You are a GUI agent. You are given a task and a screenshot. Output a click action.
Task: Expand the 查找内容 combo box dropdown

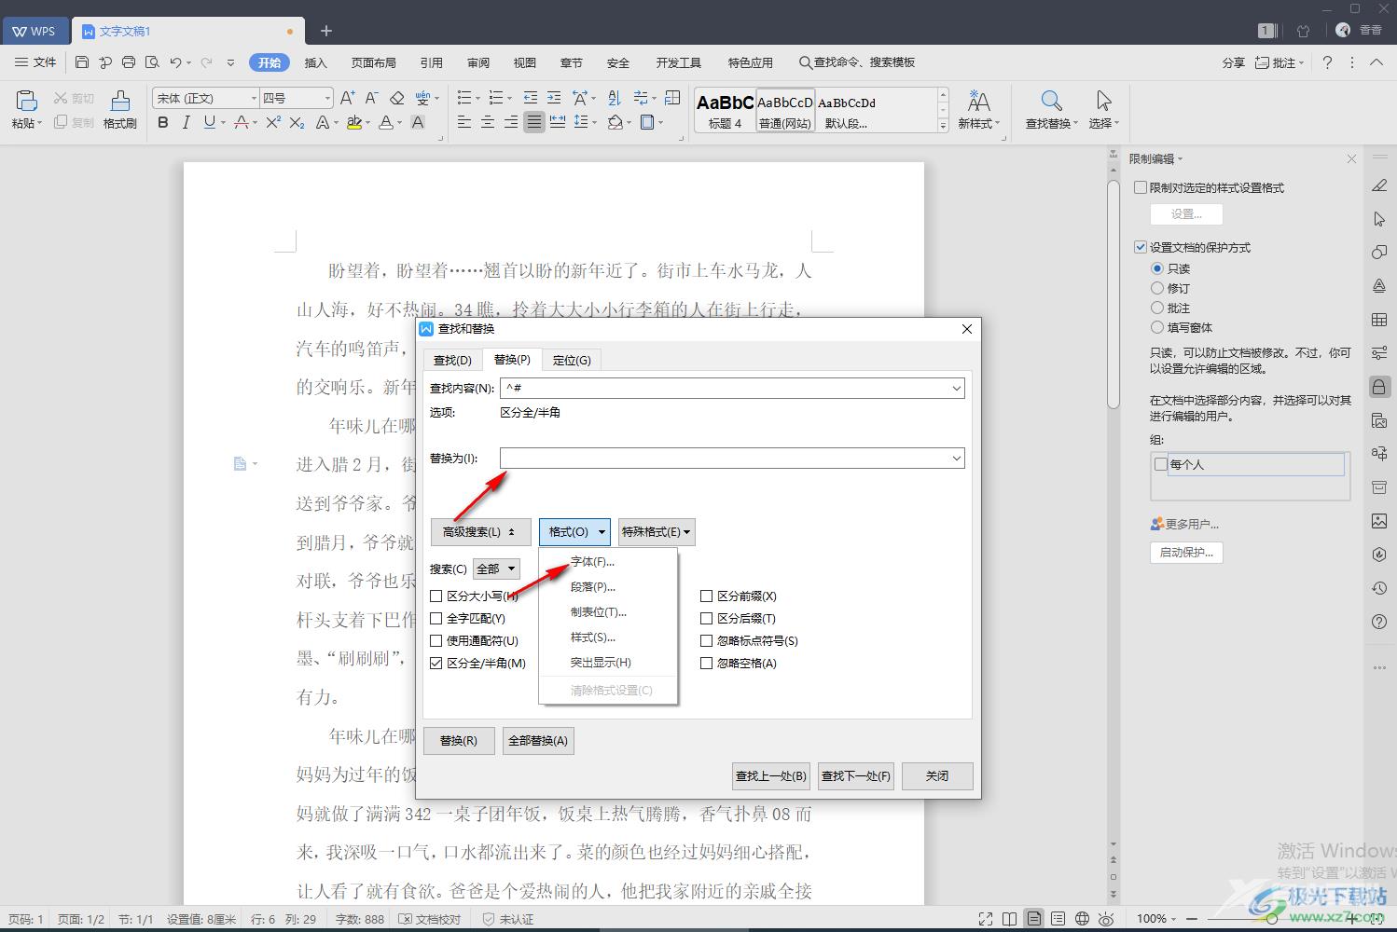(956, 389)
